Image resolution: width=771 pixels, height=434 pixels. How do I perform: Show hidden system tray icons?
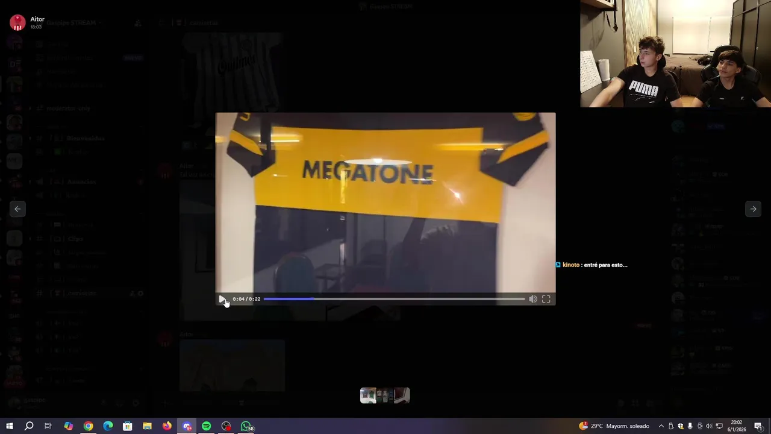[x=661, y=426]
